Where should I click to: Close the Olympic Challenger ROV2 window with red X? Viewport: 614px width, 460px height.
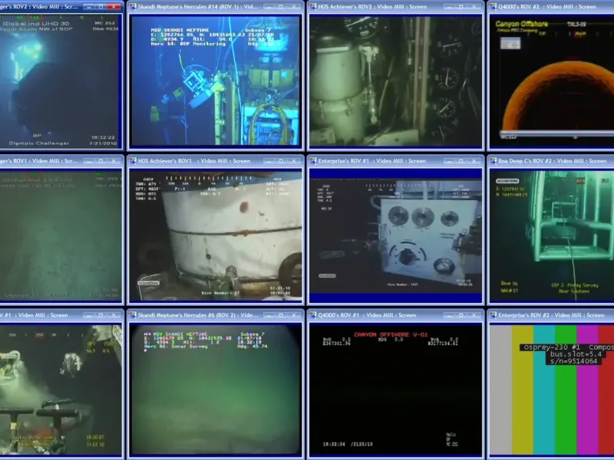tap(114, 7)
